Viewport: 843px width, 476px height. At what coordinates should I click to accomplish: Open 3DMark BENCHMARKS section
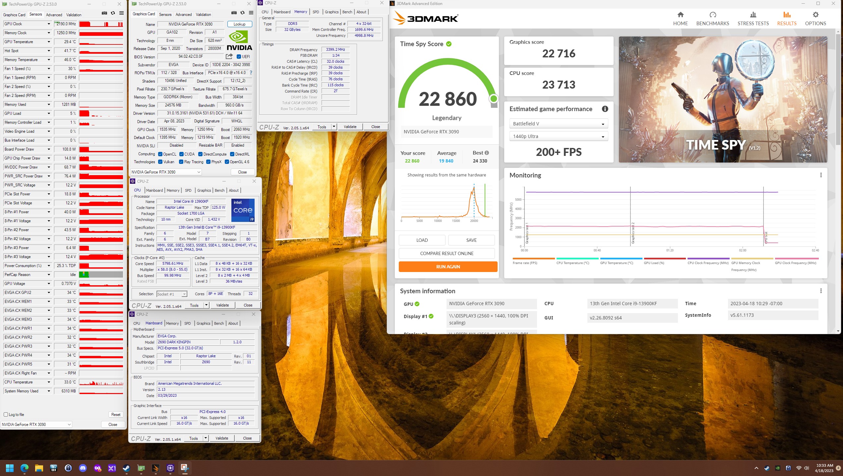click(713, 19)
